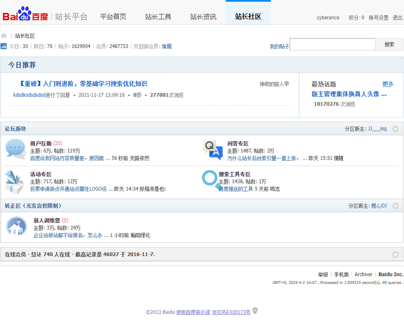
Task: Open 用户互动 forum chat bubble icon
Action: (16, 149)
